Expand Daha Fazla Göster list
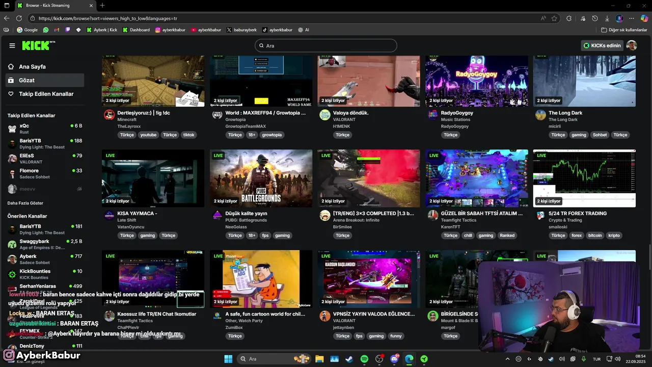652x367 pixels. point(25,203)
